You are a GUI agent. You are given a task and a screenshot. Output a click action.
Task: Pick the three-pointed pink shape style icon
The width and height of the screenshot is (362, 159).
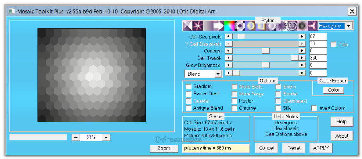click(312, 26)
